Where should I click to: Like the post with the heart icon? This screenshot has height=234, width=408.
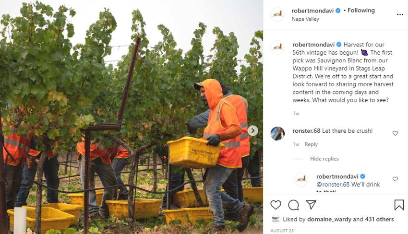[x=276, y=205]
